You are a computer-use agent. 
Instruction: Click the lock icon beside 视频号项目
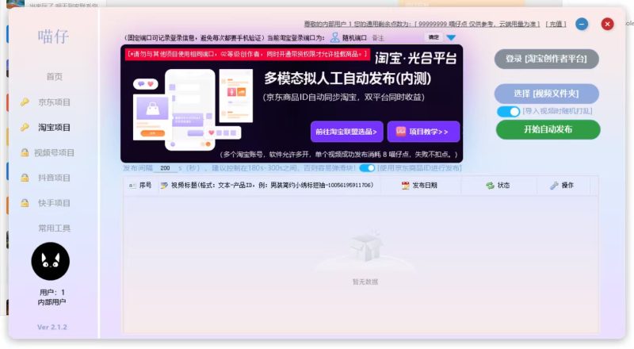[x=25, y=152]
